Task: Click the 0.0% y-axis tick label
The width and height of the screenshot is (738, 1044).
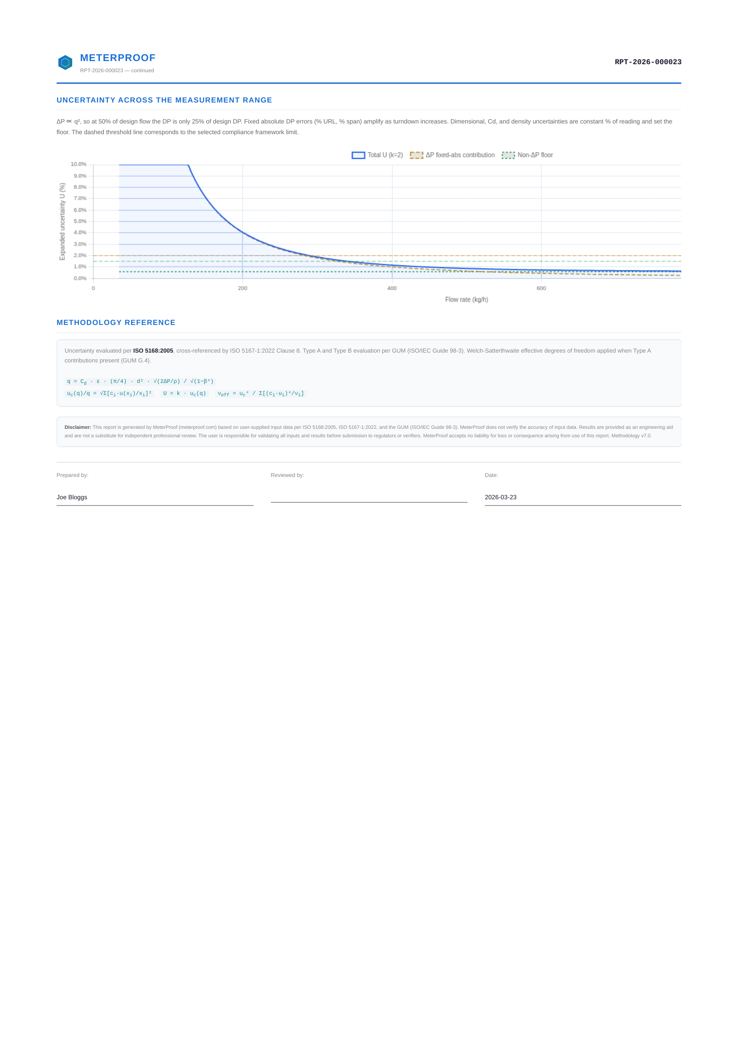Action: point(80,278)
